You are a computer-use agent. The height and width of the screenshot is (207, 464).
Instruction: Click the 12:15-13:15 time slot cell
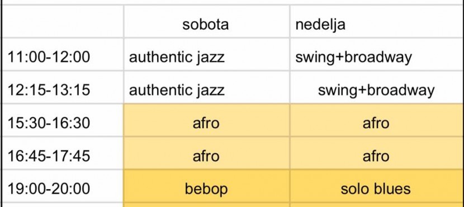tap(63, 87)
